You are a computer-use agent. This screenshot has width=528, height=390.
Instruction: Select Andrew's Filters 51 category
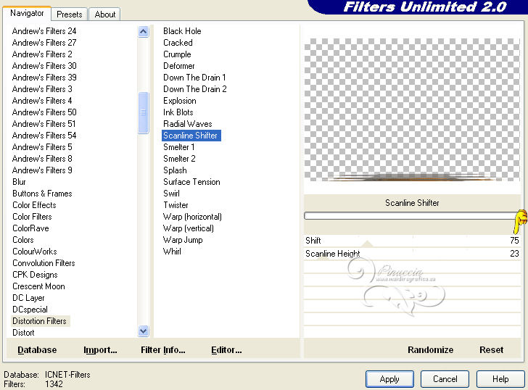(44, 124)
